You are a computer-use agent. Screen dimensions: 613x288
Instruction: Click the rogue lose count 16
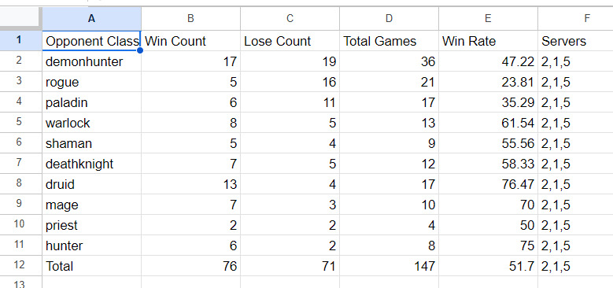[290, 82]
